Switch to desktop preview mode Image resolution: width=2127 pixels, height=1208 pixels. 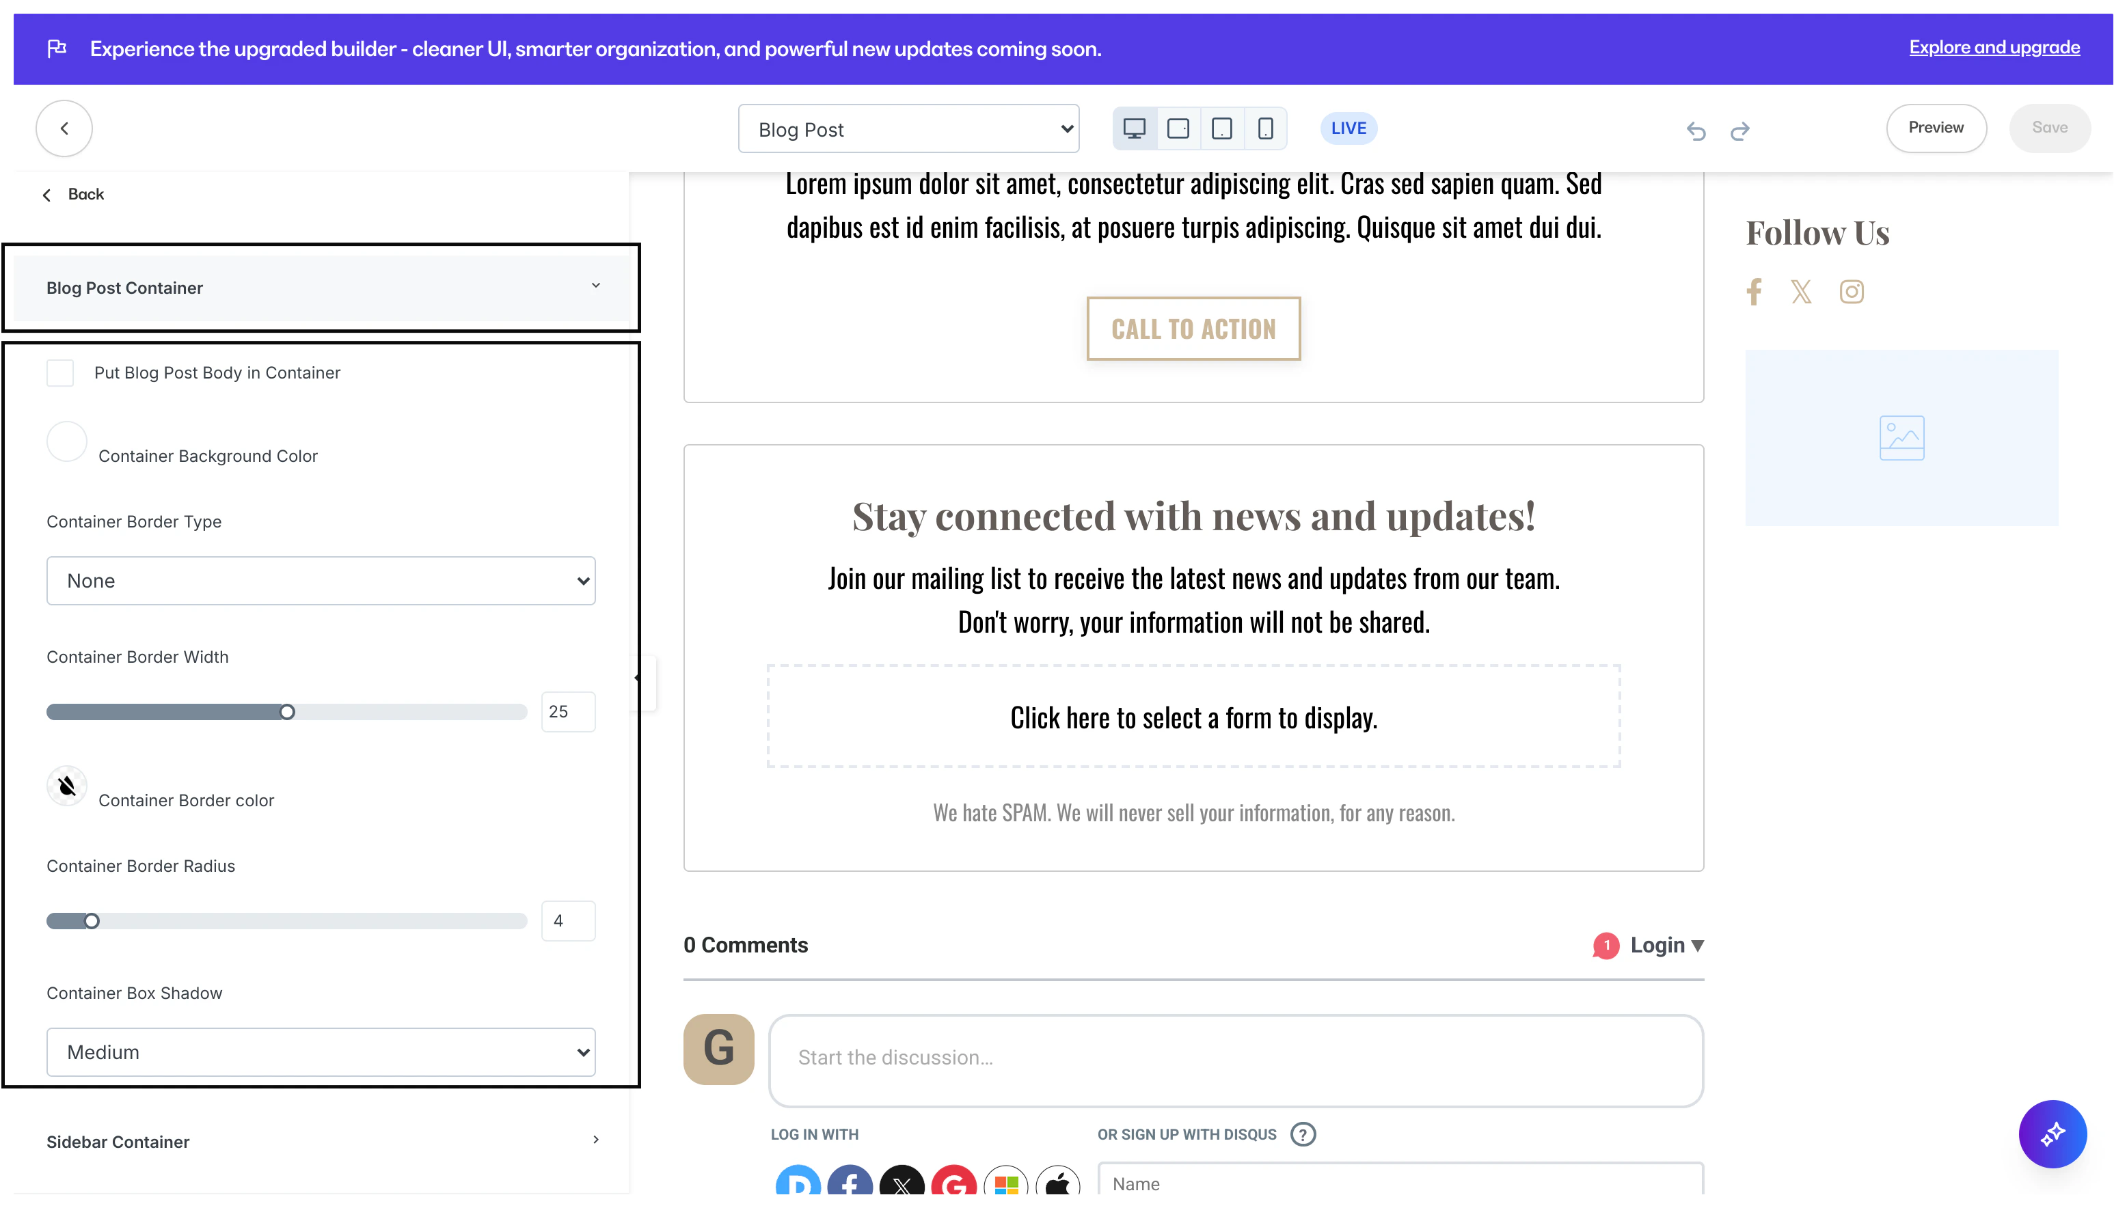coord(1135,128)
